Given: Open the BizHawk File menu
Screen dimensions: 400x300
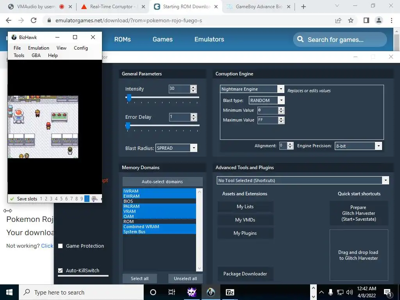Looking at the screenshot, I should (x=17, y=48).
